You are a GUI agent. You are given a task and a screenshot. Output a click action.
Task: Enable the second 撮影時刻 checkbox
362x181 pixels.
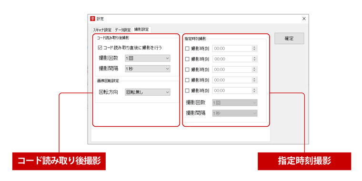tap(187, 59)
